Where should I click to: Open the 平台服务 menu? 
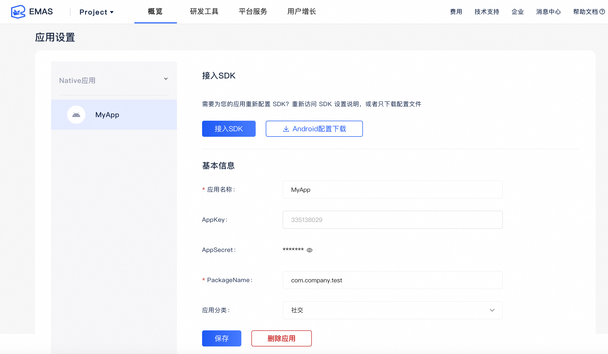(x=253, y=12)
